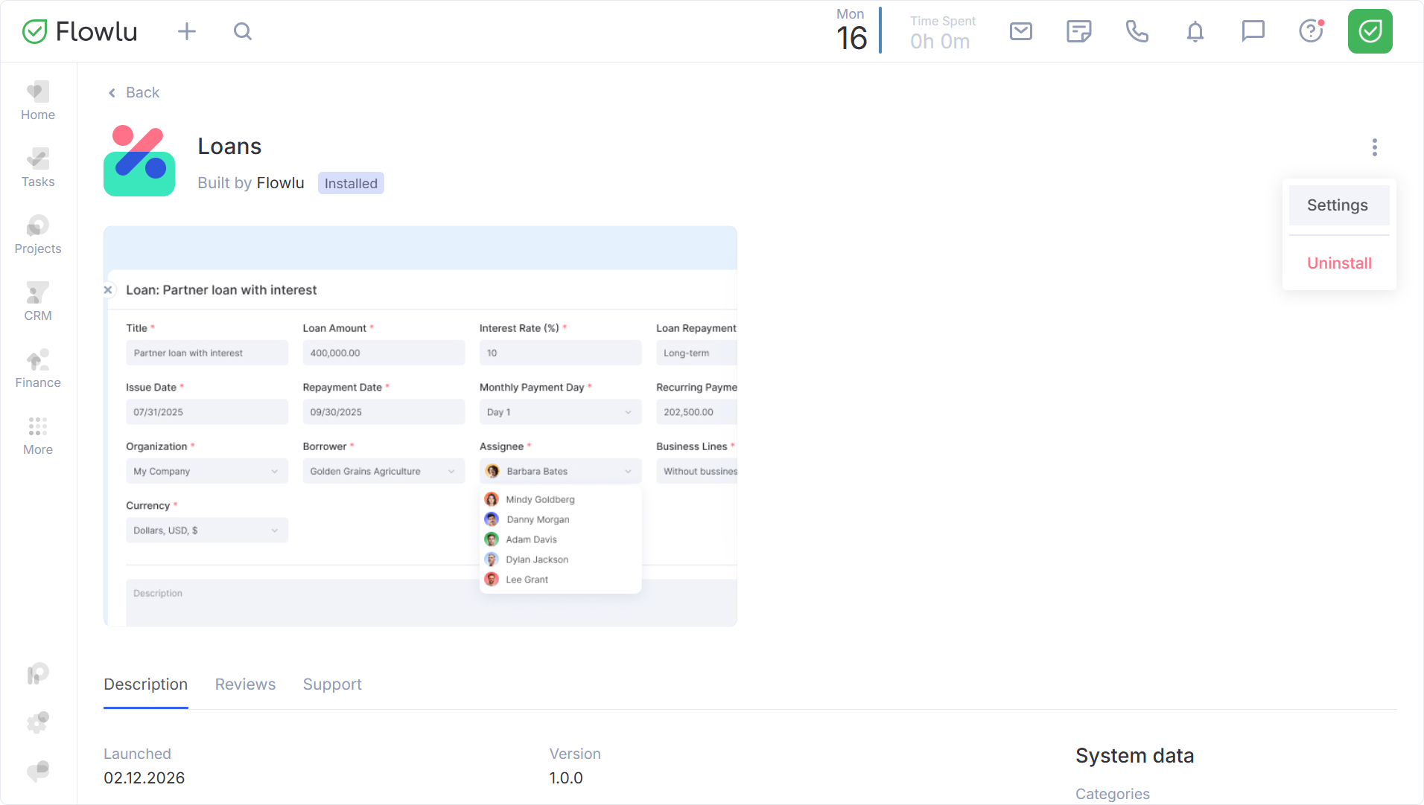Open the green profile menu button
This screenshot has width=1424, height=805.
[x=1370, y=31]
